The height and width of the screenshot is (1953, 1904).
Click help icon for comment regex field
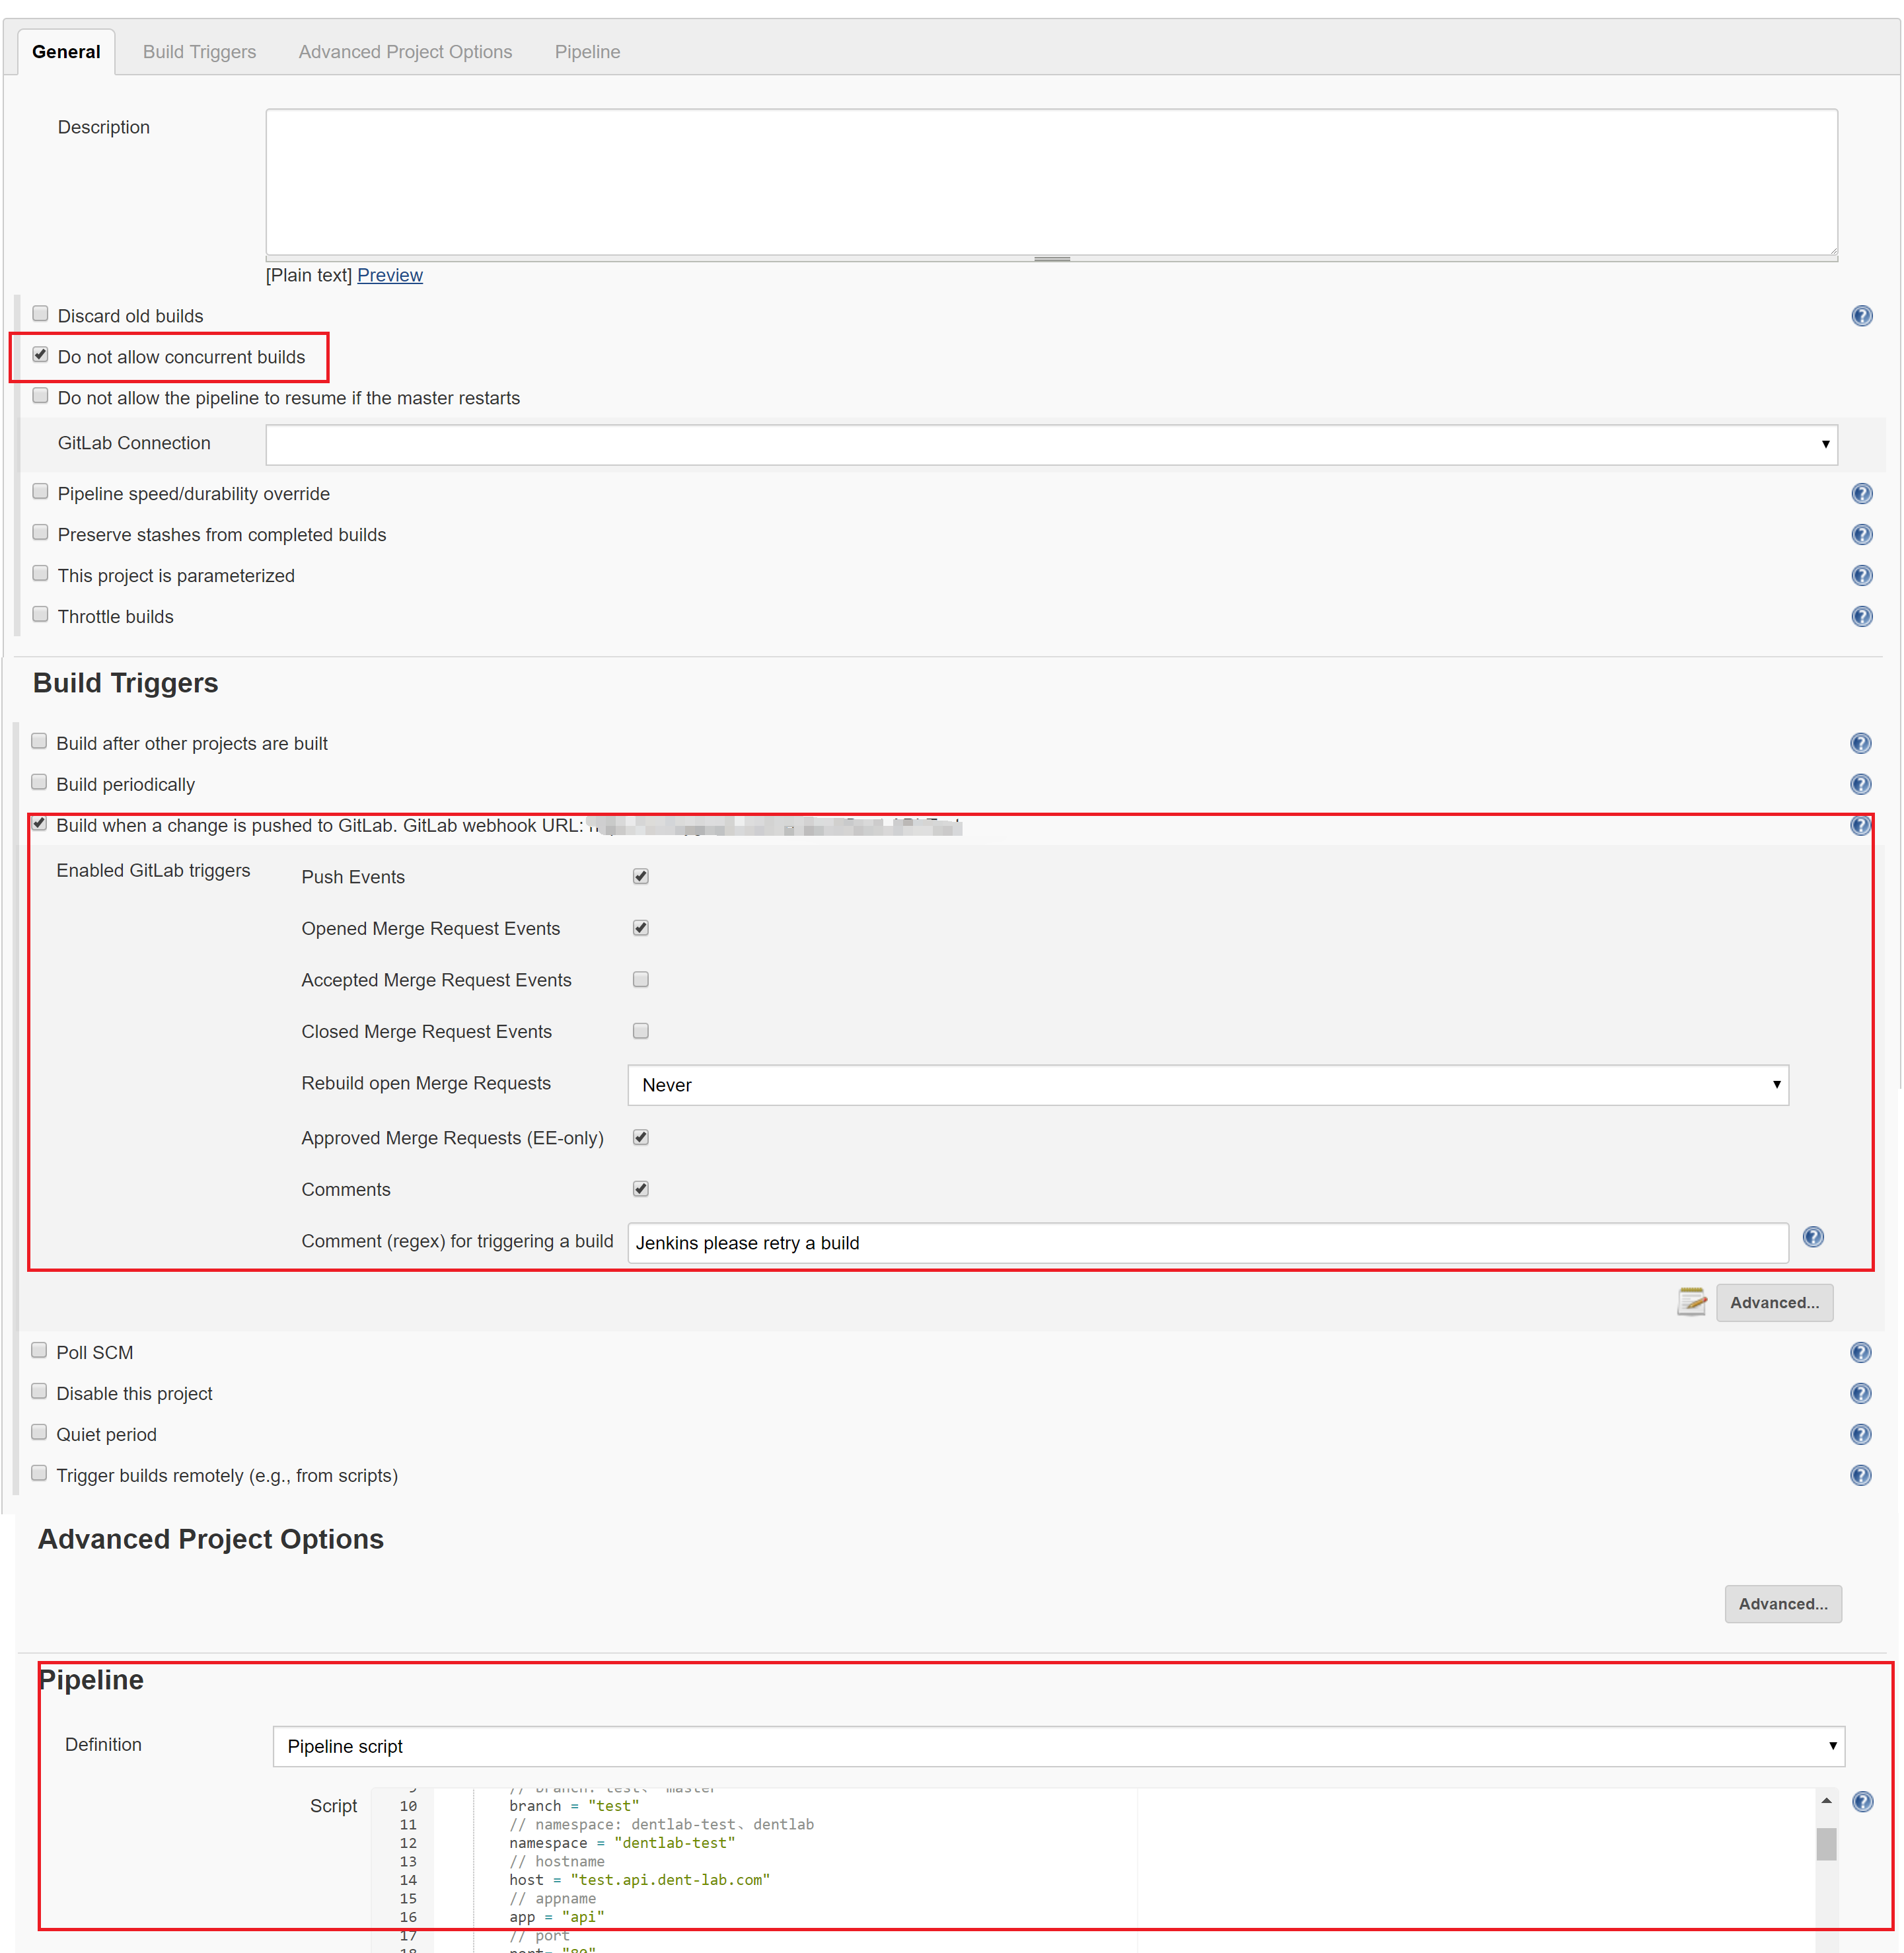pos(1813,1237)
